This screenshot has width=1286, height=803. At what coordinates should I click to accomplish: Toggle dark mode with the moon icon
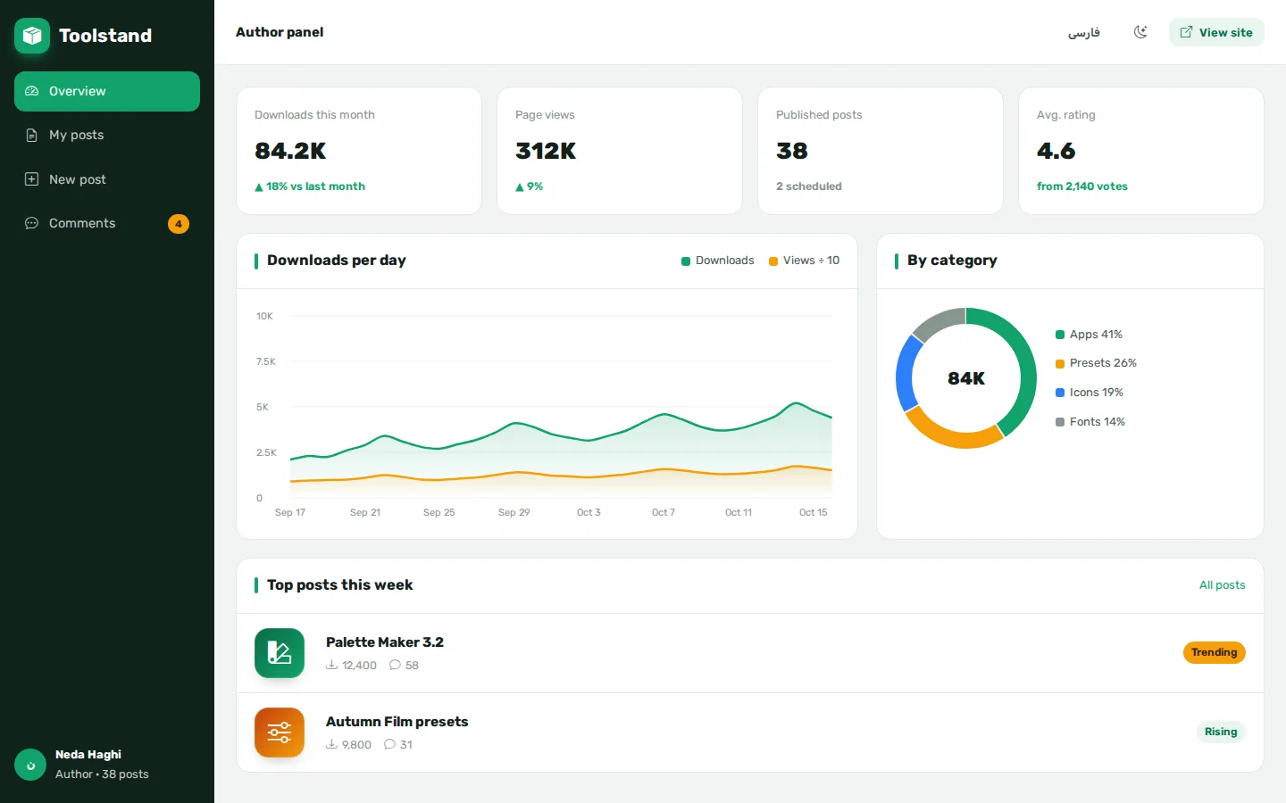[1140, 32]
